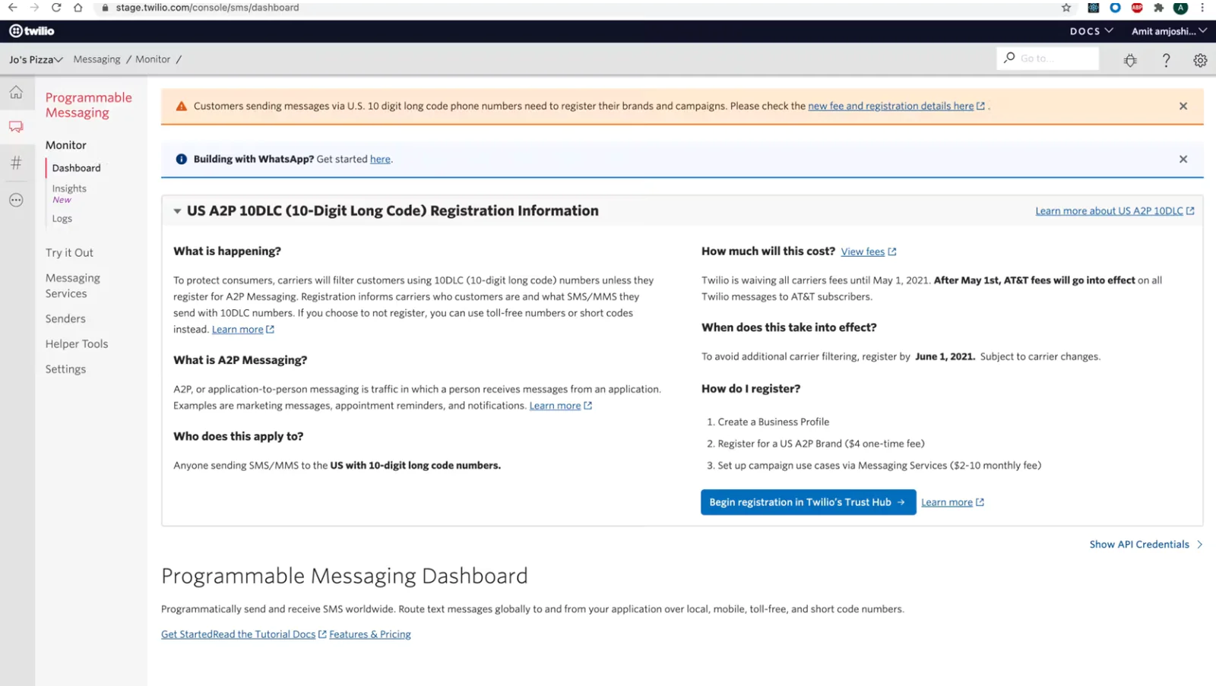Open Chrome three-dot menu
This screenshot has width=1216, height=686.
coord(1202,8)
